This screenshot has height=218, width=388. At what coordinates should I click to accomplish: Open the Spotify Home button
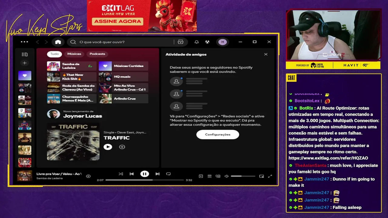click(x=58, y=42)
